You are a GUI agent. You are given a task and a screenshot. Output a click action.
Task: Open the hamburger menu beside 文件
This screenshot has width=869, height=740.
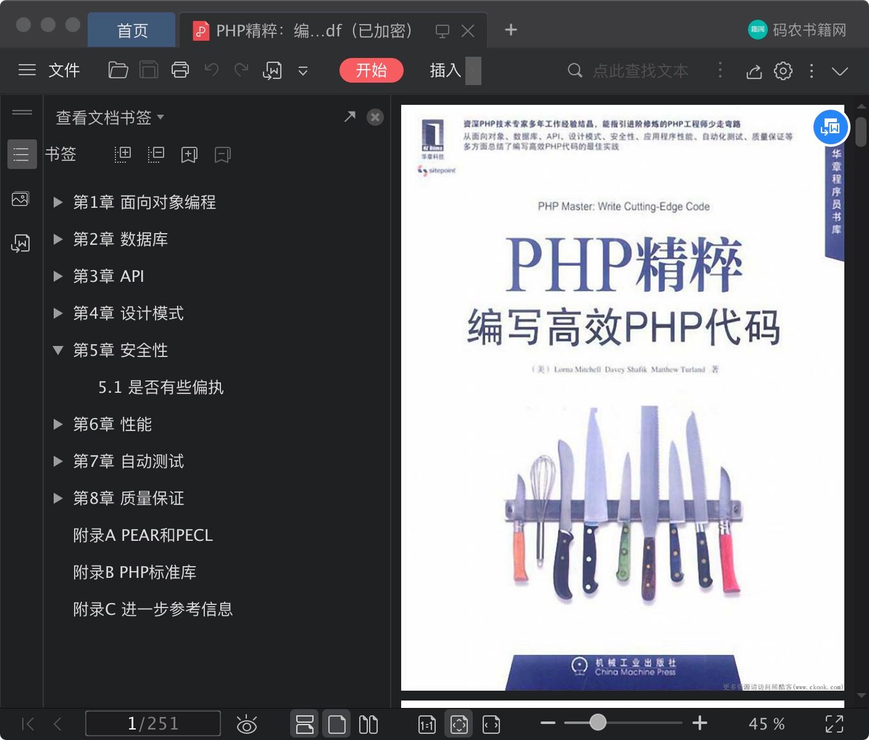click(x=27, y=70)
